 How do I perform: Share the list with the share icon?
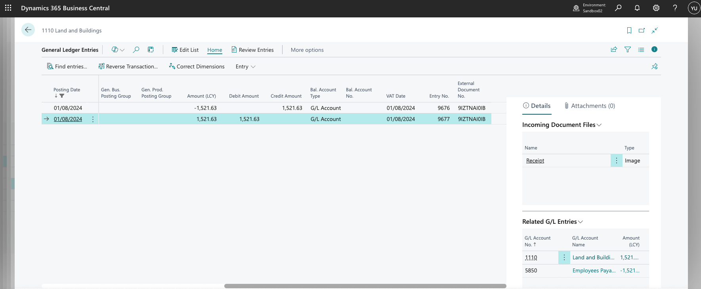pos(614,49)
